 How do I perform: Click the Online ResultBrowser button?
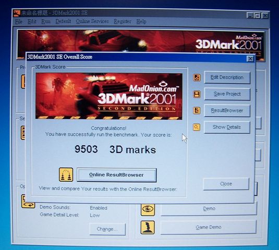click(x=117, y=175)
